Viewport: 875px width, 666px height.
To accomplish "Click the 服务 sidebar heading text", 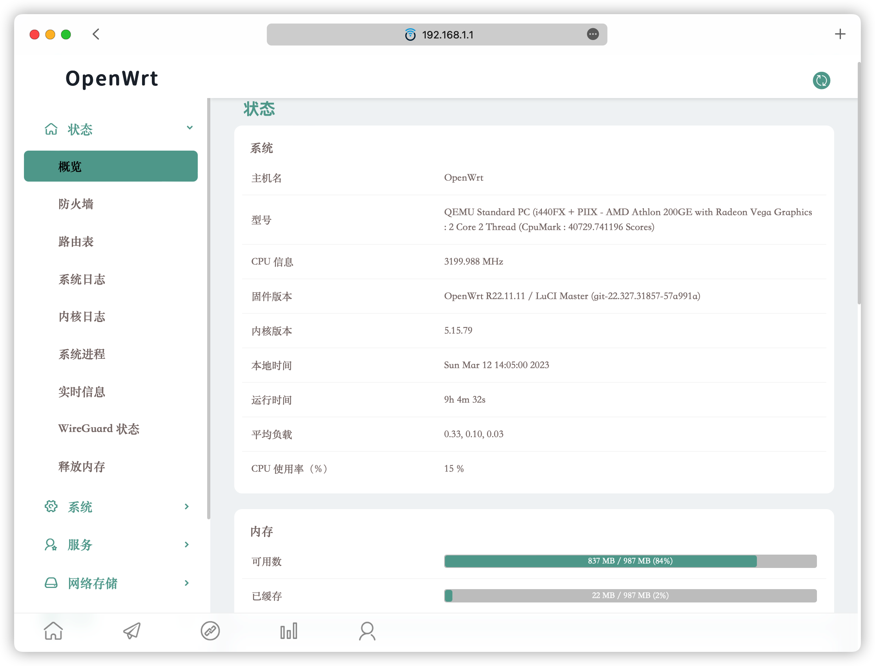I will pos(80,545).
